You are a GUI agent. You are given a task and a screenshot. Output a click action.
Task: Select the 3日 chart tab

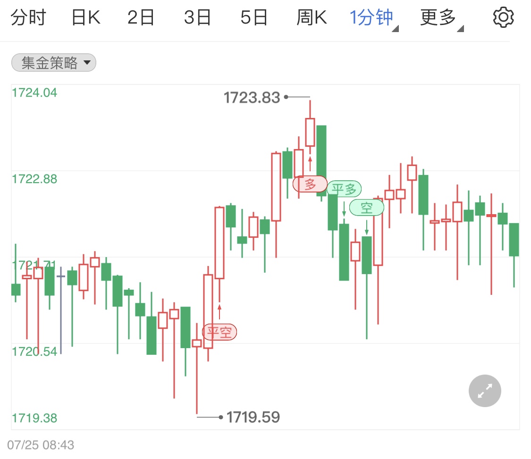coord(197,18)
